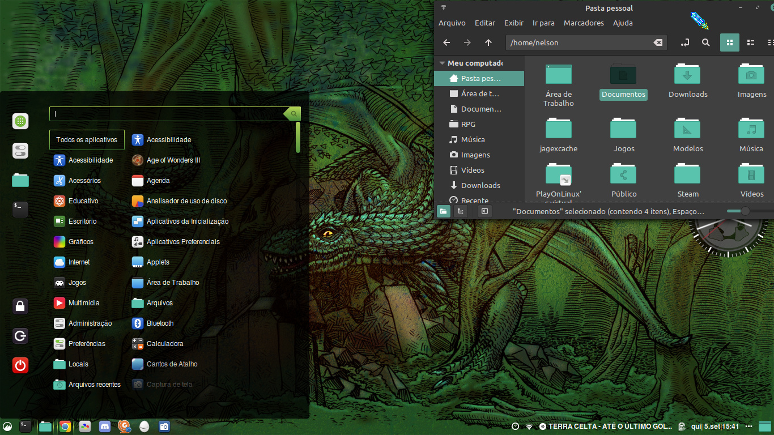
Task: Clear the path field text
Action: (657, 42)
